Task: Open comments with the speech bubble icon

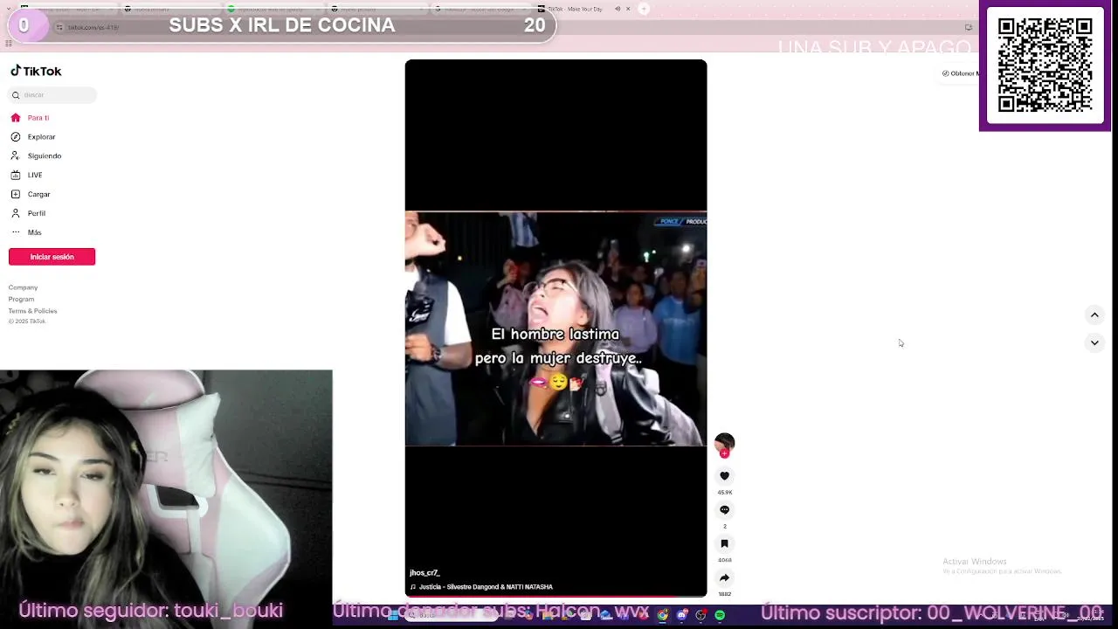Action: pos(724,509)
